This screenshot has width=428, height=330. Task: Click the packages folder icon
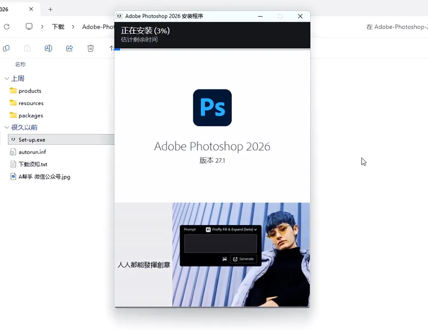click(x=13, y=115)
